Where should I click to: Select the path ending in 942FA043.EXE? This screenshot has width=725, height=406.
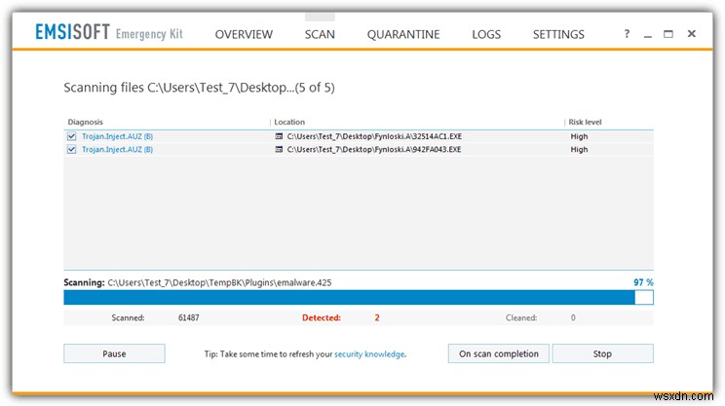(374, 149)
